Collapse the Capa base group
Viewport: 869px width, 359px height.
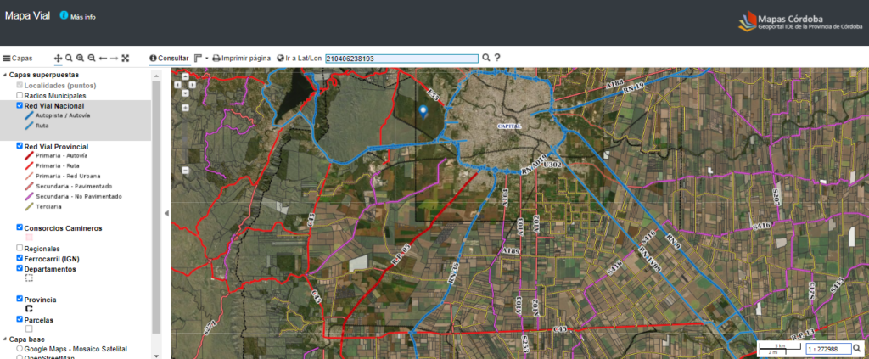click(x=5, y=339)
